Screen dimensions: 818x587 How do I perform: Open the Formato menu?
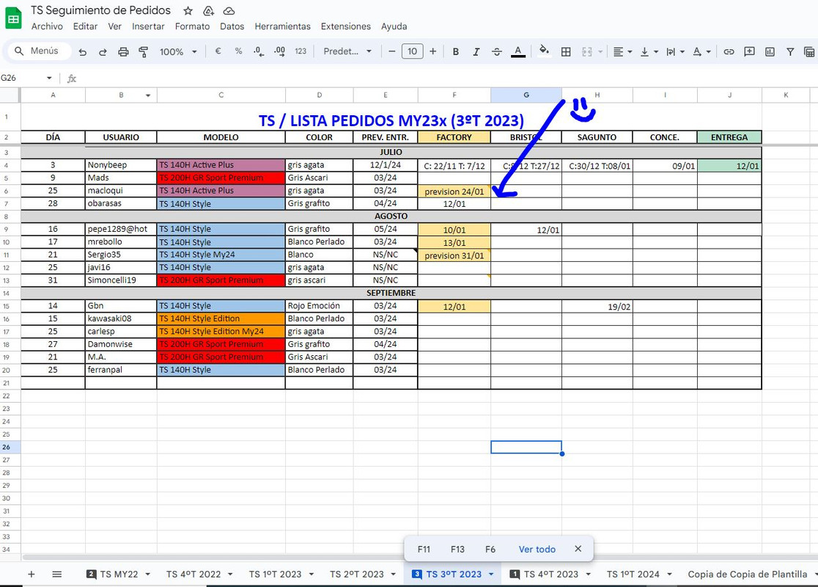[x=192, y=26]
